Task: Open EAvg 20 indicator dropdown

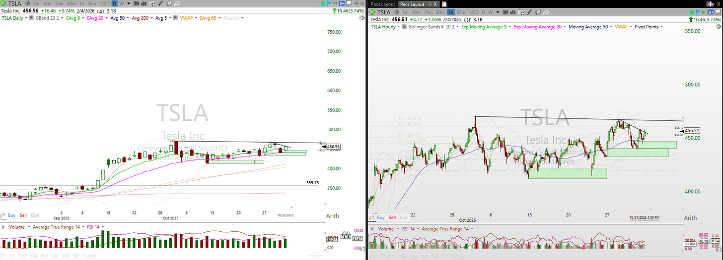Action: (x=107, y=18)
